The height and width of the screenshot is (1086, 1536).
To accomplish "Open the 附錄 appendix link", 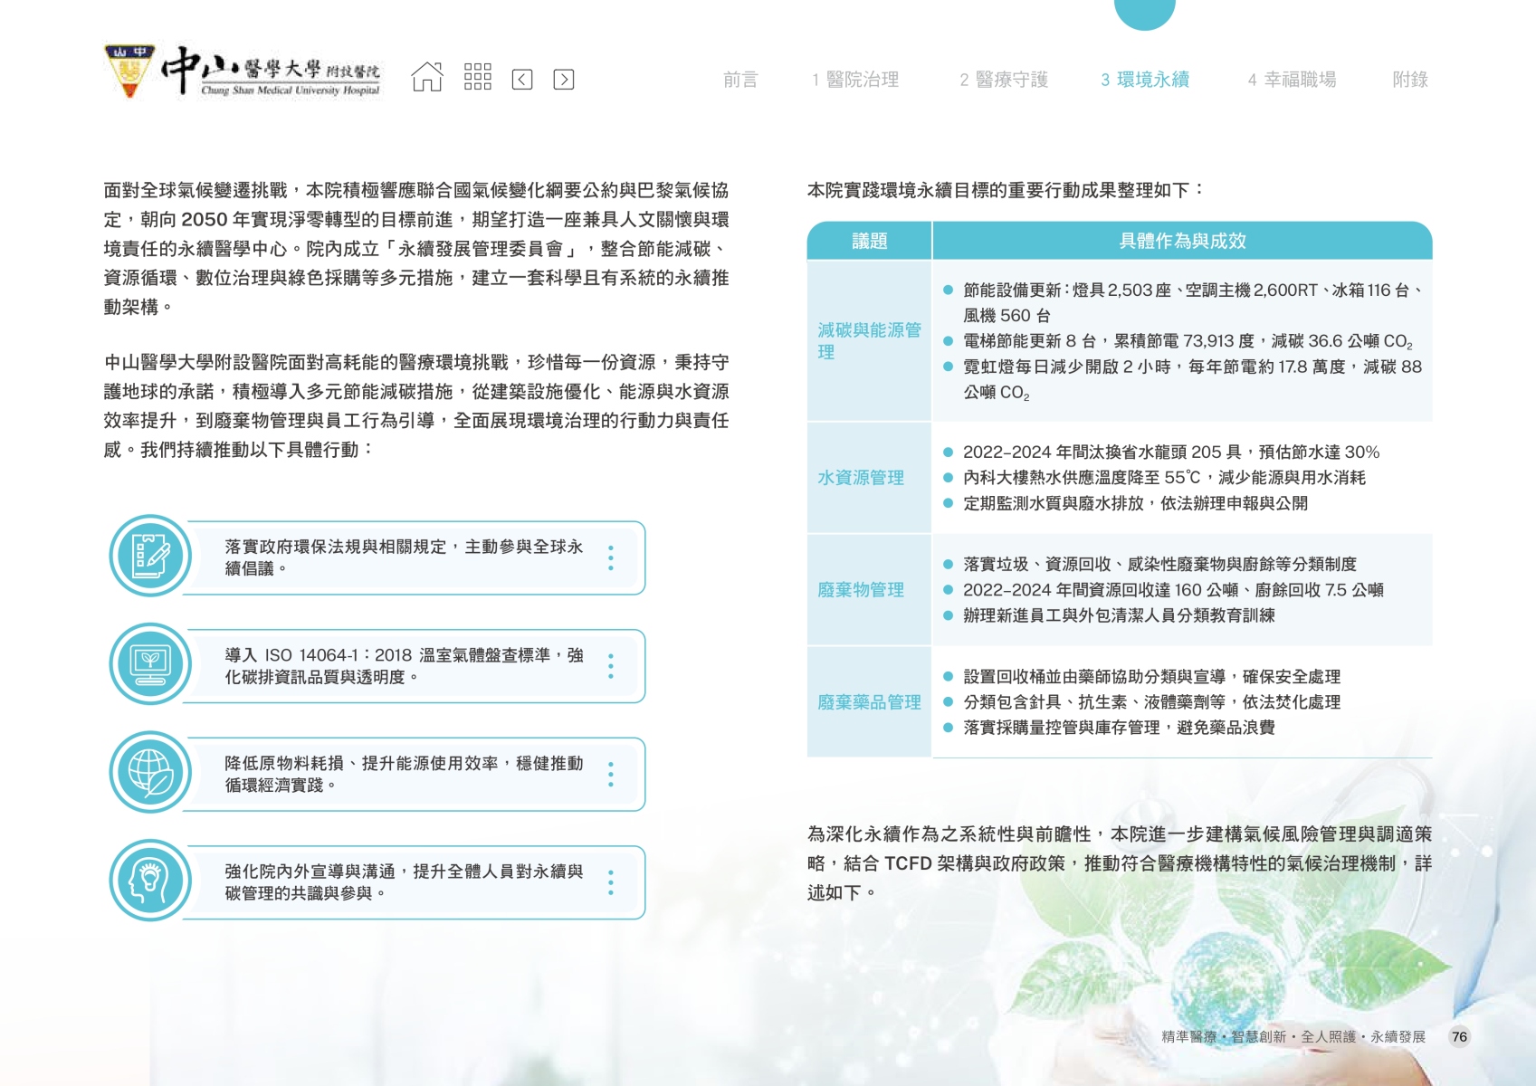I will point(1409,80).
